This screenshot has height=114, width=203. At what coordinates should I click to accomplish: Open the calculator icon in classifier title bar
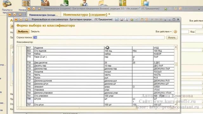(x=142, y=20)
